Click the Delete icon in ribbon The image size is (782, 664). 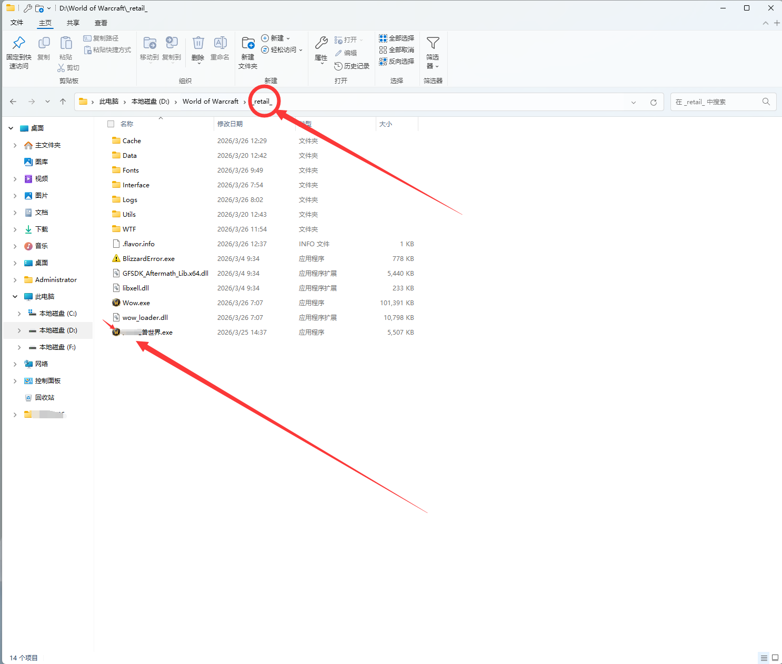coord(198,43)
